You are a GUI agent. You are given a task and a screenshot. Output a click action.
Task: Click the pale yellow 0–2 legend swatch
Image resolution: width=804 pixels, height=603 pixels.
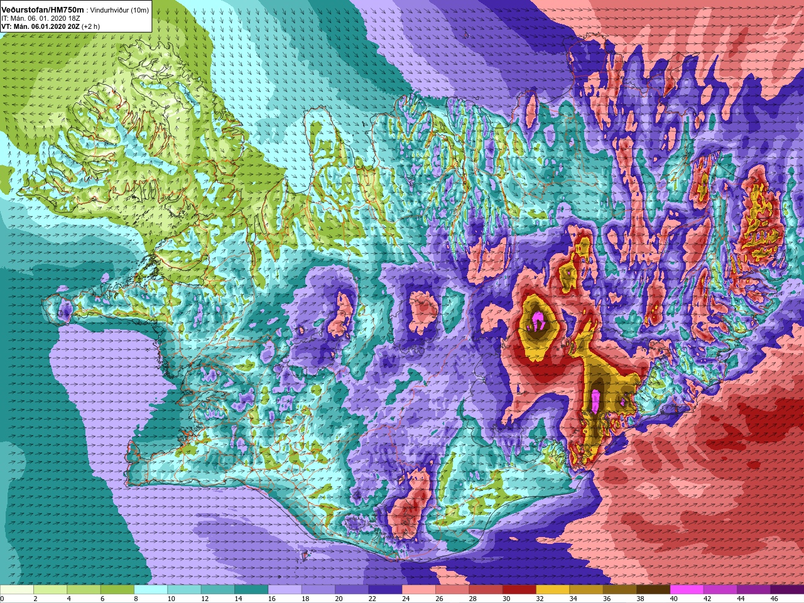click(x=17, y=590)
